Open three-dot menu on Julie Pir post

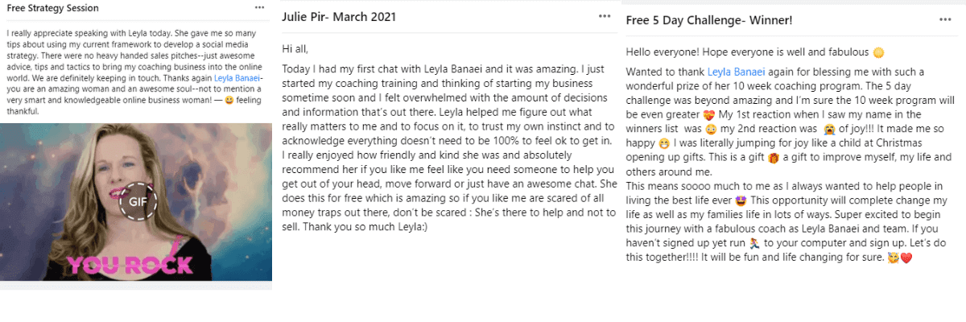[x=605, y=16]
